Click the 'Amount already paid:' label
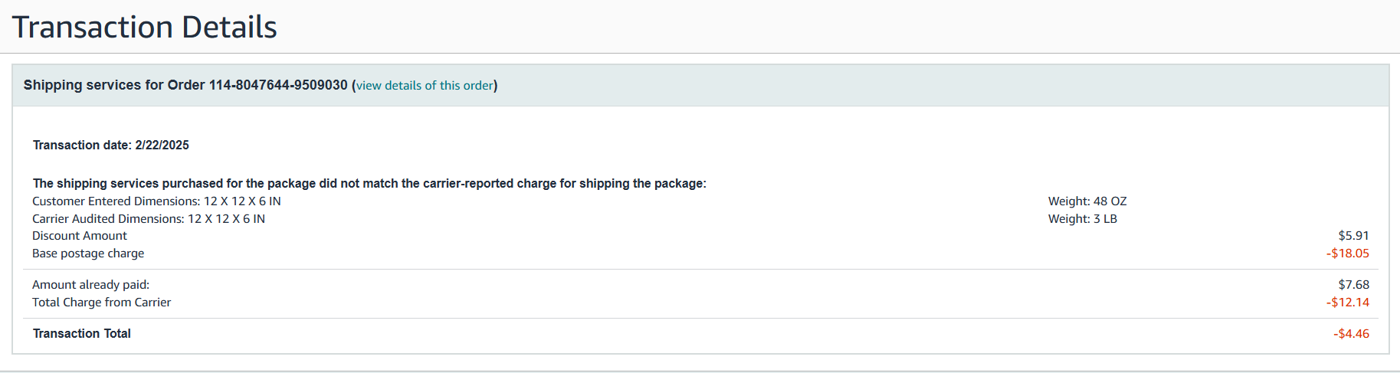Screen dimensions: 1400x373 tap(90, 285)
